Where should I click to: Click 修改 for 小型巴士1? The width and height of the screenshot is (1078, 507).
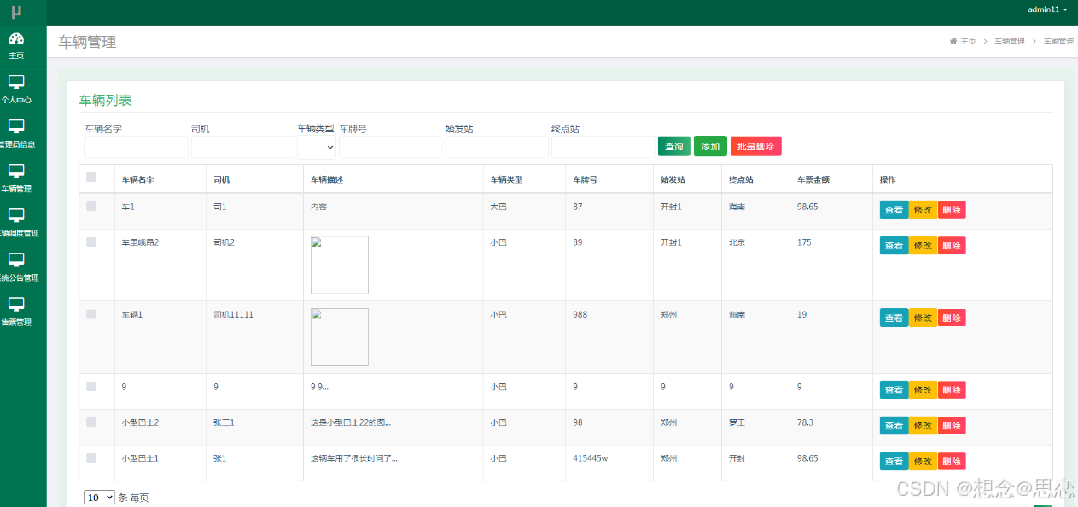coord(923,461)
